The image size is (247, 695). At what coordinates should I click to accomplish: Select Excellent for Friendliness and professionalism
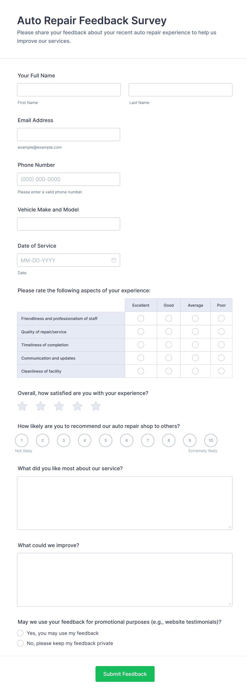click(140, 318)
